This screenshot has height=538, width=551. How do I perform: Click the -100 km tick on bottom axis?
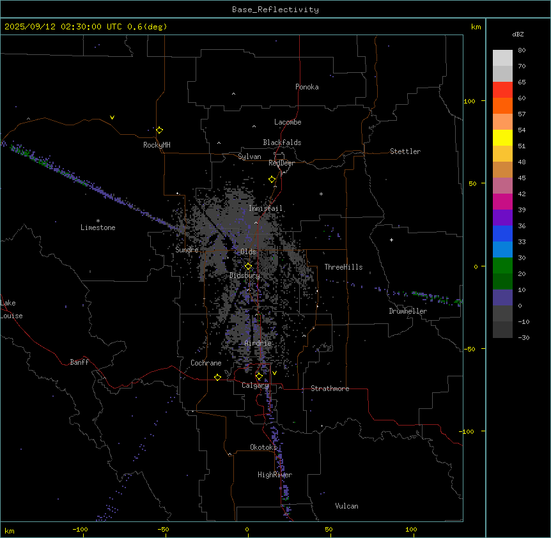click(80, 529)
